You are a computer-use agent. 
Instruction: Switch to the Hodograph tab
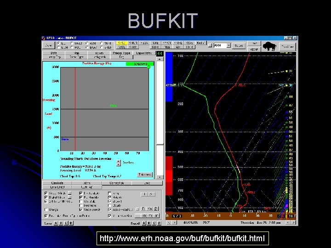pos(99,57)
